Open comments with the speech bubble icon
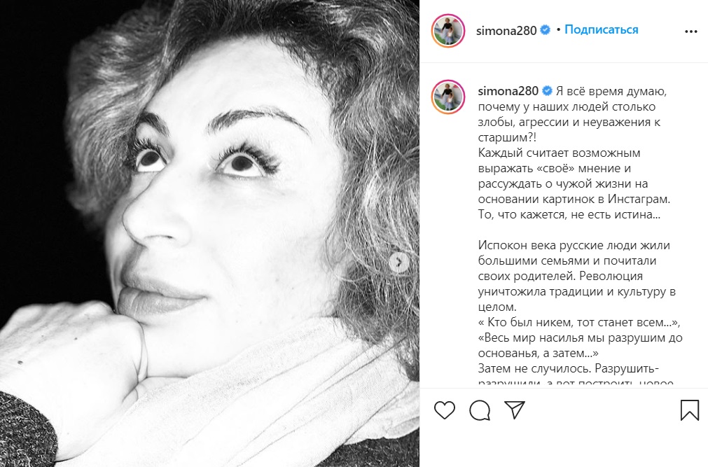The width and height of the screenshot is (708, 467). tap(480, 410)
